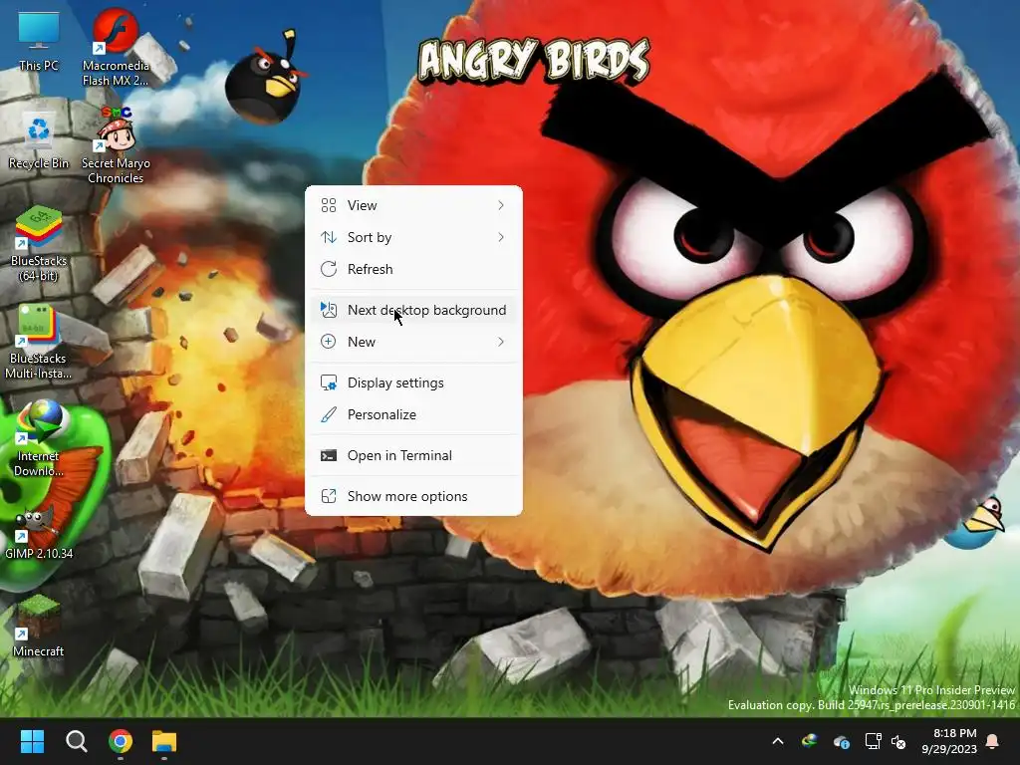Open clock and date flyout
1020x765 pixels.
point(949,741)
